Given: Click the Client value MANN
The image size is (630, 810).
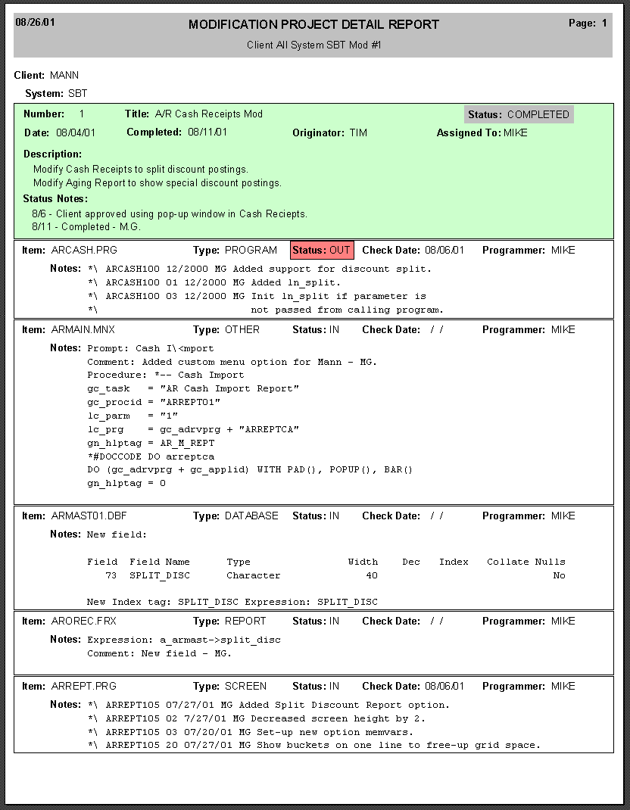Looking at the screenshot, I should [x=64, y=76].
